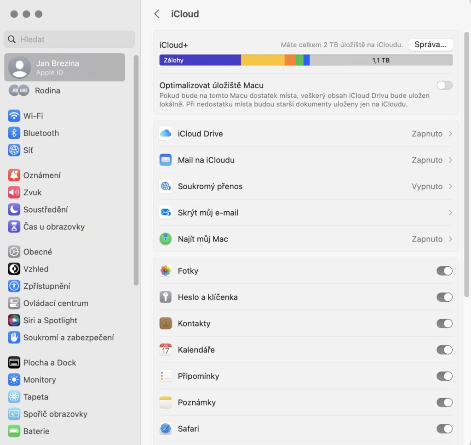This screenshot has height=445, width=471.
Task: Toggle the Připomínky switch
Action: [444, 376]
